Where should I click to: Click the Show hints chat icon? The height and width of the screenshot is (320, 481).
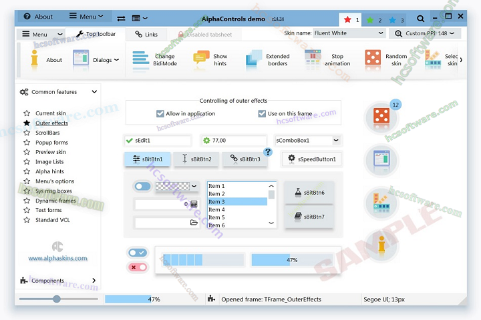[201, 57]
